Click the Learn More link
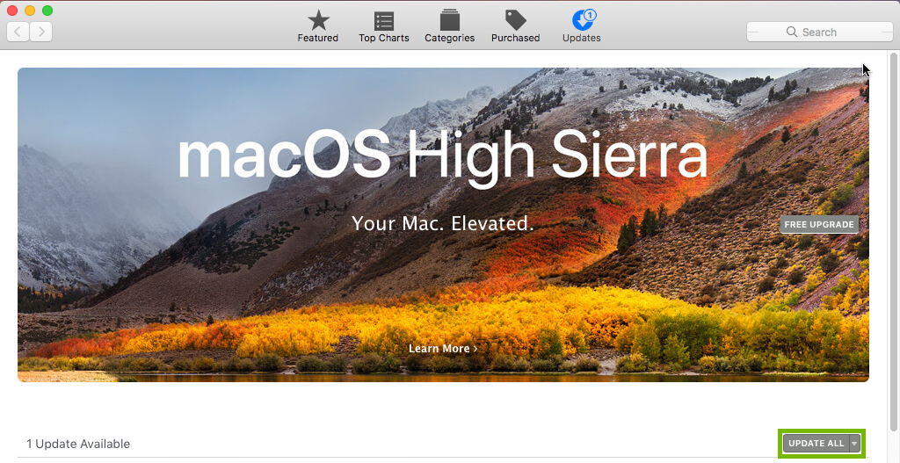The width and height of the screenshot is (900, 463). pos(443,348)
